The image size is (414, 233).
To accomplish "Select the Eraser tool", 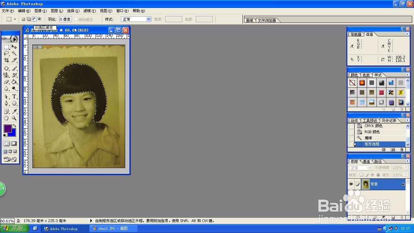I will coord(7,82).
